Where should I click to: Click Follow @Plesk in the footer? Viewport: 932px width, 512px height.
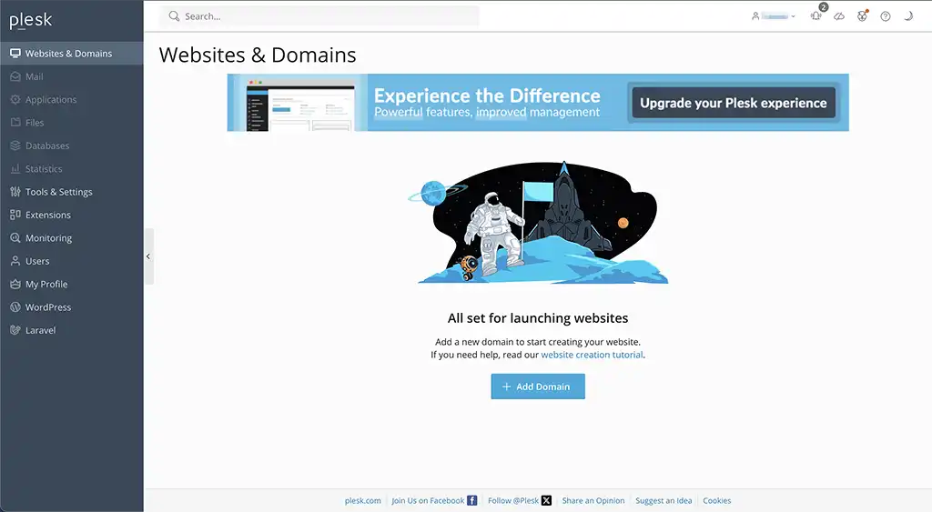[520, 501]
